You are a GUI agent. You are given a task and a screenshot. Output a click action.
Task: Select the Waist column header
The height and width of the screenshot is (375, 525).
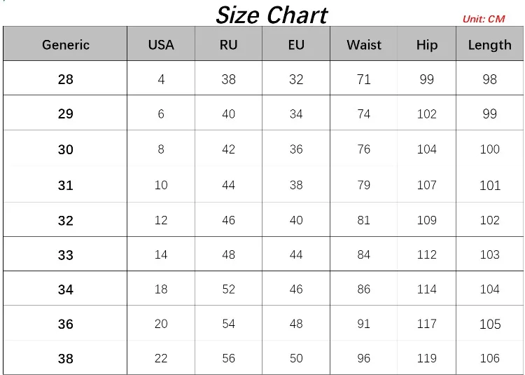[363, 44]
